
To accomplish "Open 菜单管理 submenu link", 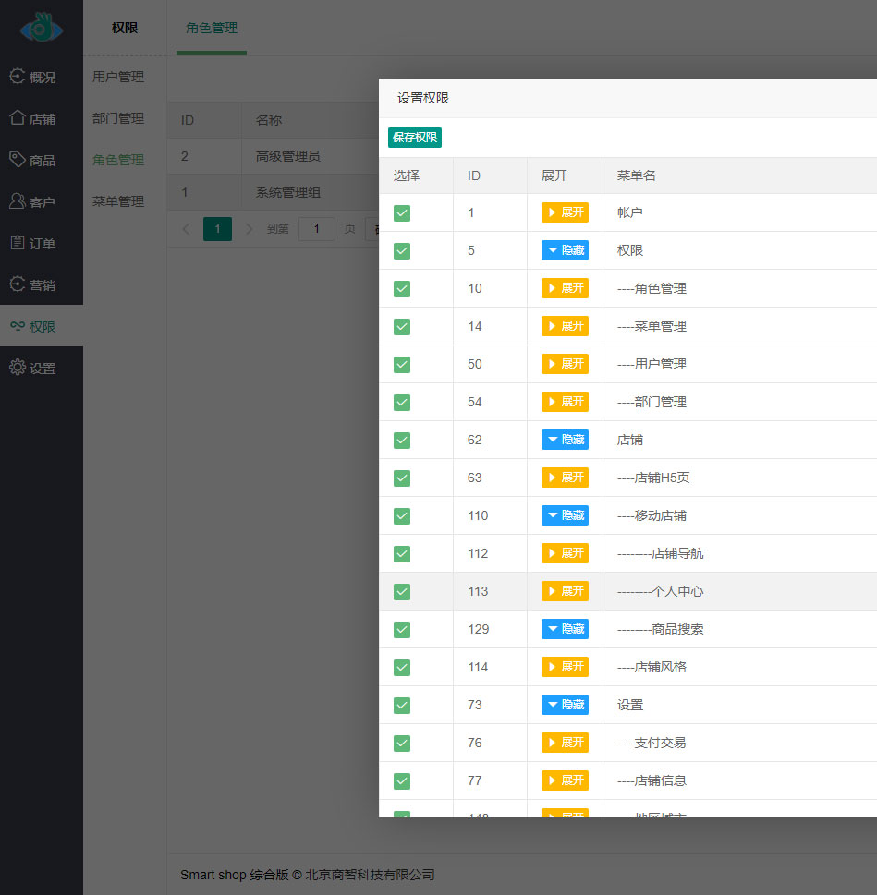I will (118, 201).
